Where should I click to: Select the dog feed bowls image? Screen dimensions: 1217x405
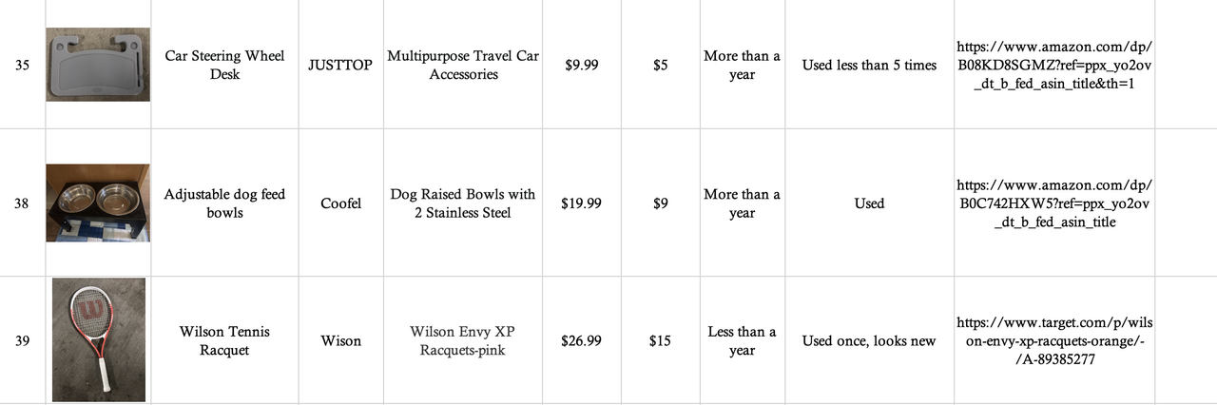click(98, 203)
